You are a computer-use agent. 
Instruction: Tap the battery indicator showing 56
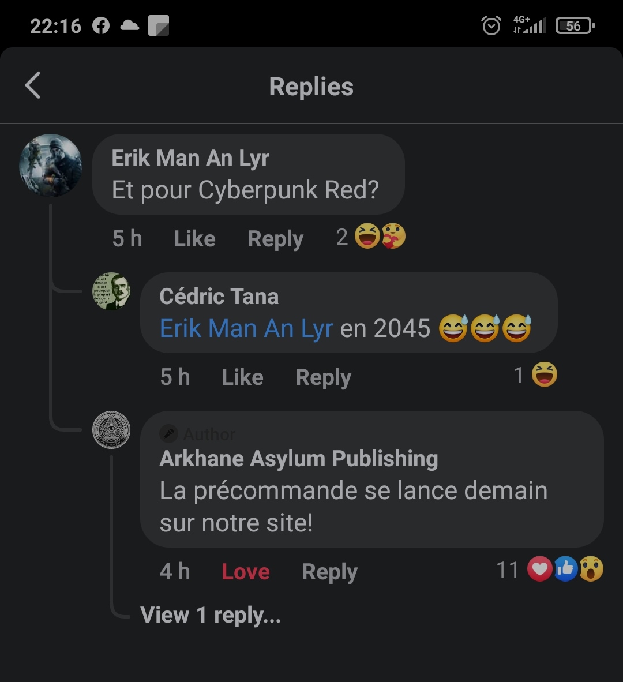[575, 25]
